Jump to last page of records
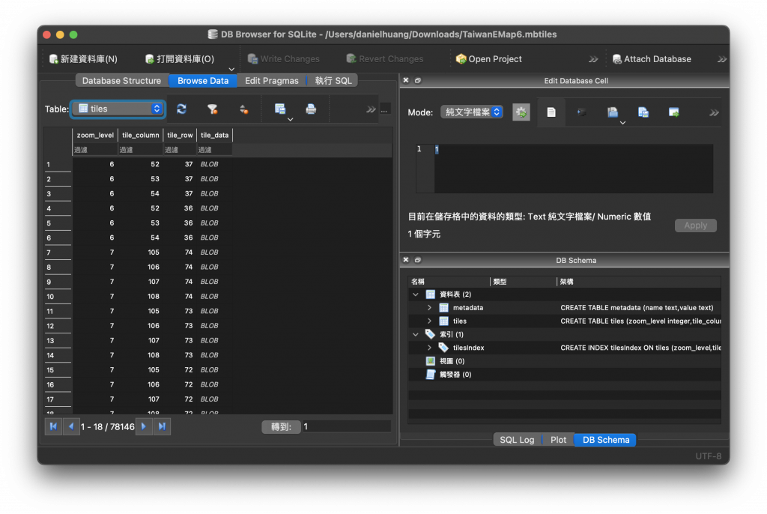The image size is (767, 514). pyautogui.click(x=162, y=426)
